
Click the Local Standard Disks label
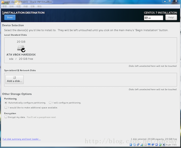point(15,35)
